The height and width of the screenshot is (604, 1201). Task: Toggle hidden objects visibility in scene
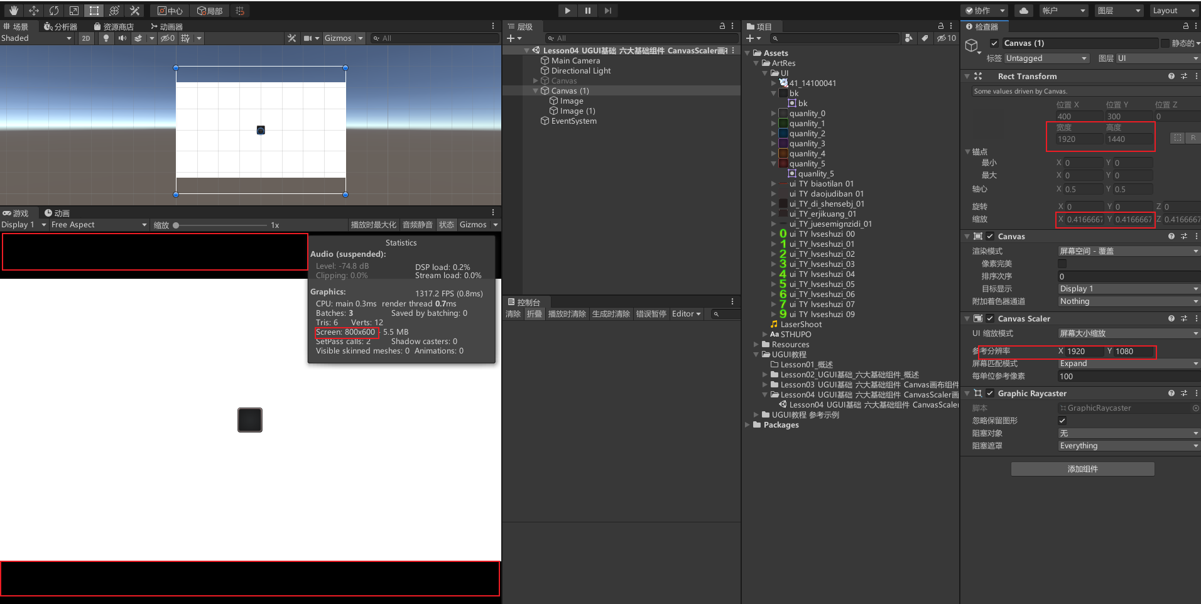point(168,38)
